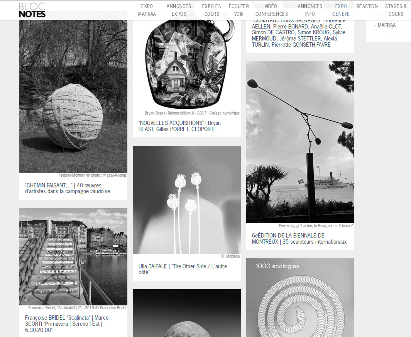Open the Pierre Jaggi sculpture photo

(x=300, y=142)
